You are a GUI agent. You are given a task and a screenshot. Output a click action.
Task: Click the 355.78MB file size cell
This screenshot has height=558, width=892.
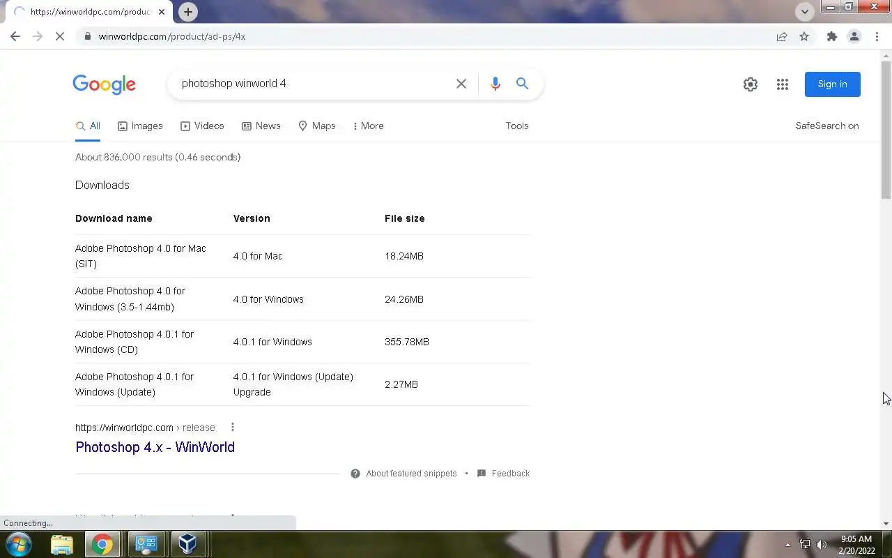pos(407,342)
